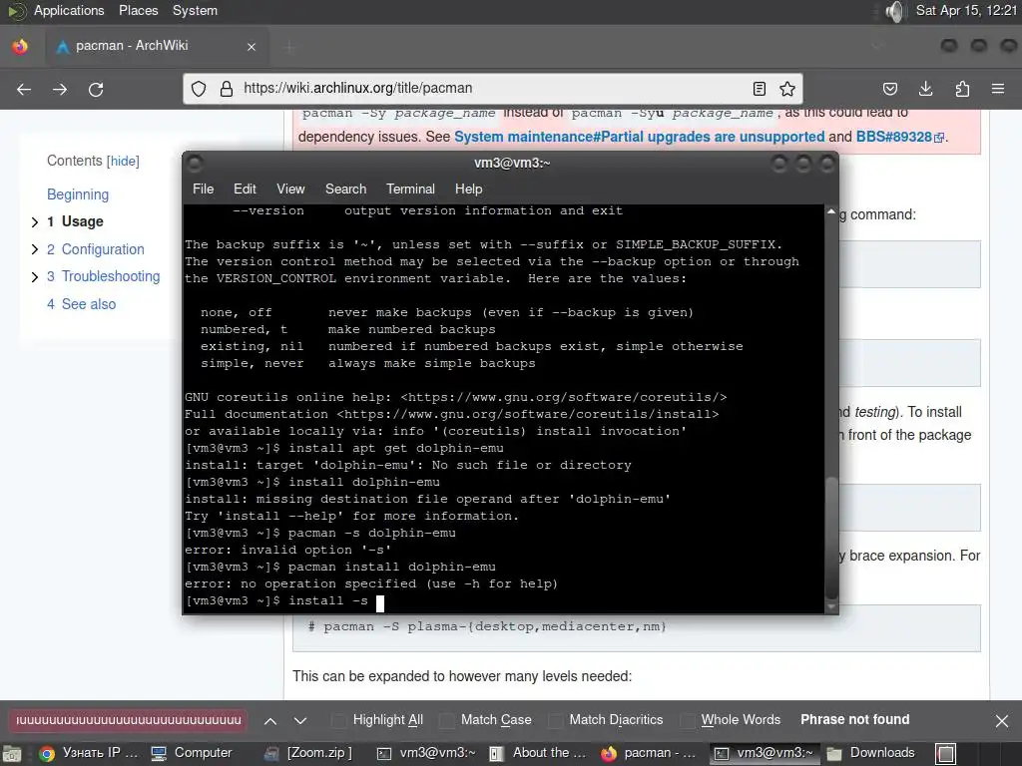Open the terminal window menu icon at title left
This screenshot has height=766, width=1022.
[195, 163]
